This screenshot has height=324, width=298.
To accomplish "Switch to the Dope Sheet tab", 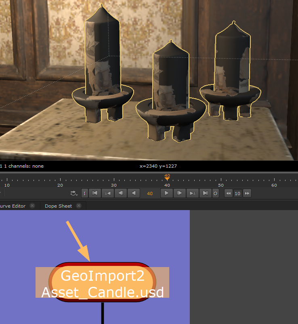I will [x=58, y=206].
